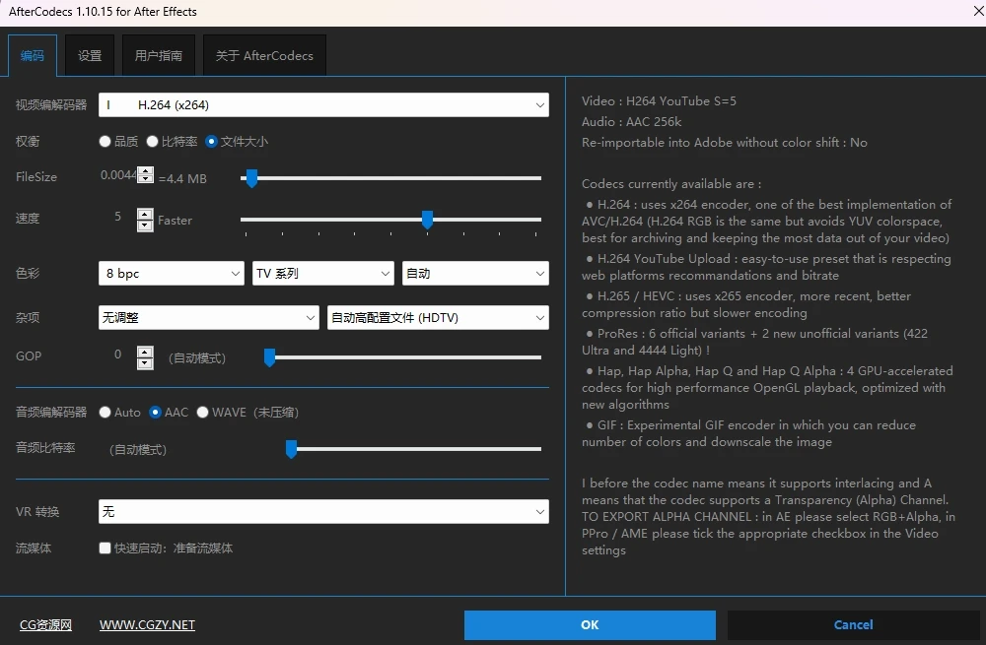The width and height of the screenshot is (986, 645).
Task: Close the AfterCodecs window
Action: pos(978,11)
